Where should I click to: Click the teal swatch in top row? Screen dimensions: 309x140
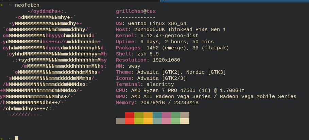point(157,115)
